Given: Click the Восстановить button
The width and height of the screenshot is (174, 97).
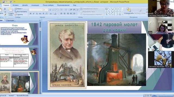Looking at the screenshot, I should (x=21, y=12).
